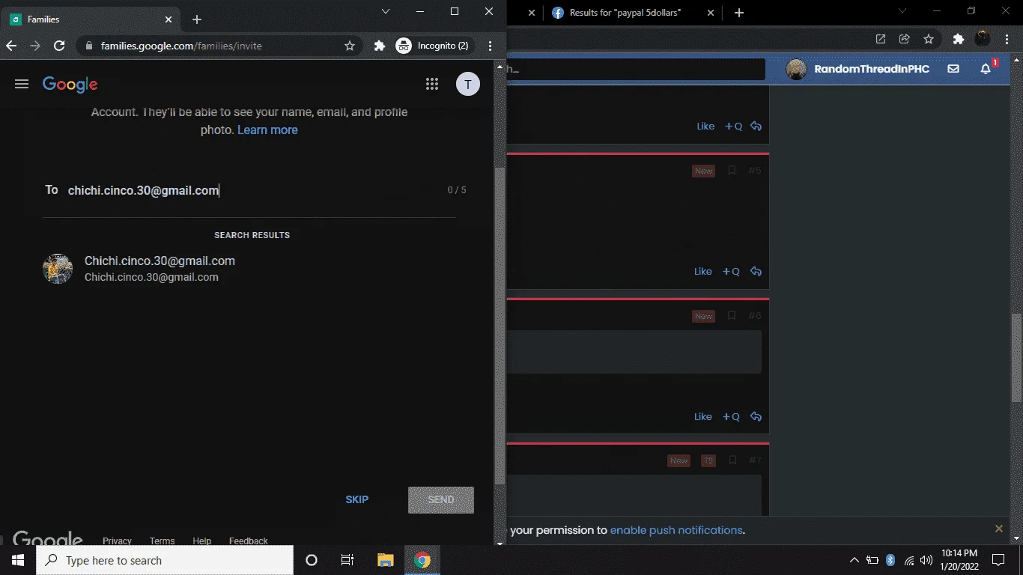Click the reply arrow on the first post
Image resolution: width=1023 pixels, height=575 pixels.
[756, 127]
